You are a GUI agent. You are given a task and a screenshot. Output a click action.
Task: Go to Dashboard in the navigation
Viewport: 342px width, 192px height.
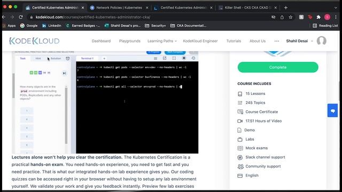[101, 41]
